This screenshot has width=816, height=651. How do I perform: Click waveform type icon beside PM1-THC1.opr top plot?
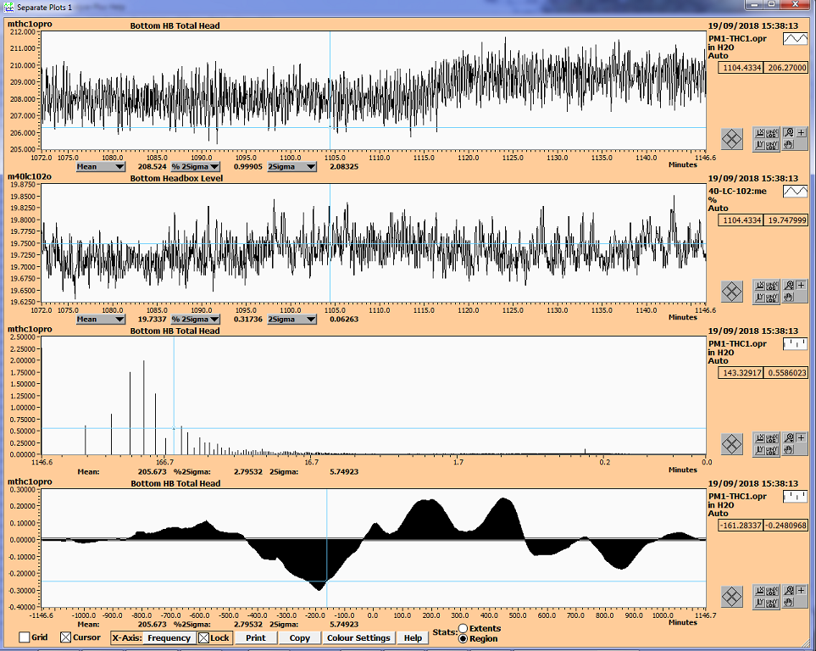795,39
